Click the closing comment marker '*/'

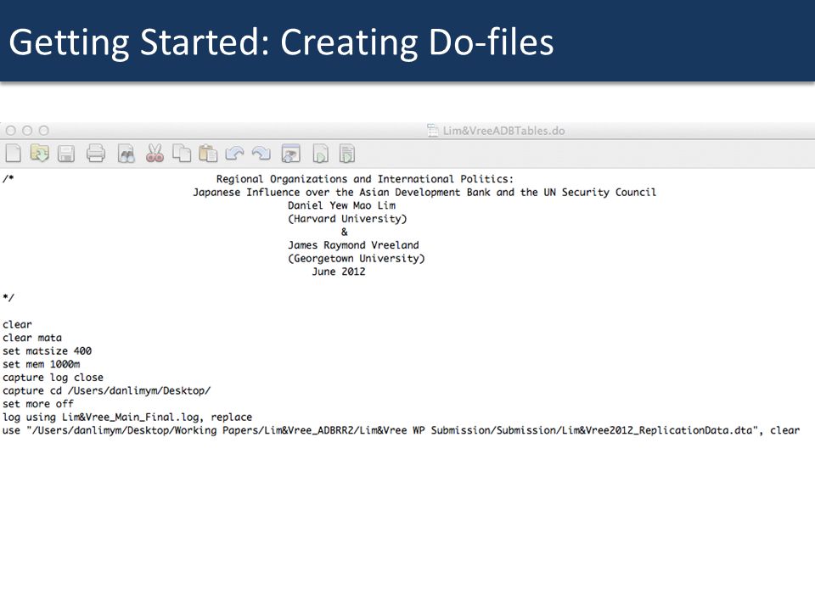tap(8, 298)
